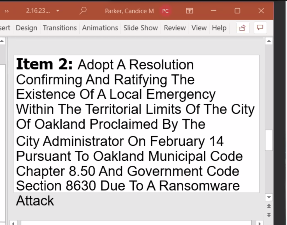
Task: Open the Slide Show tab
Action: (x=141, y=28)
